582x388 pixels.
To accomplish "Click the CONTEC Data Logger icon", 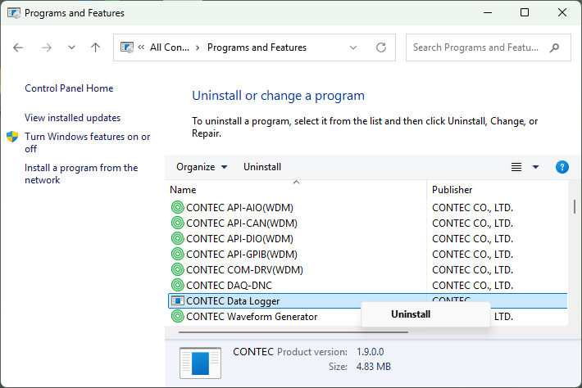I will pyautogui.click(x=177, y=300).
